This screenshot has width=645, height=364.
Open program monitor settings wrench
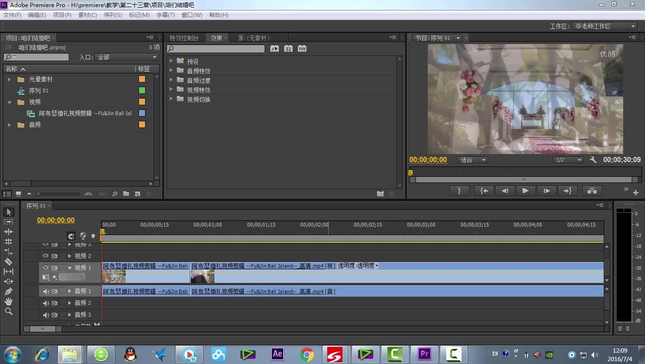click(593, 160)
